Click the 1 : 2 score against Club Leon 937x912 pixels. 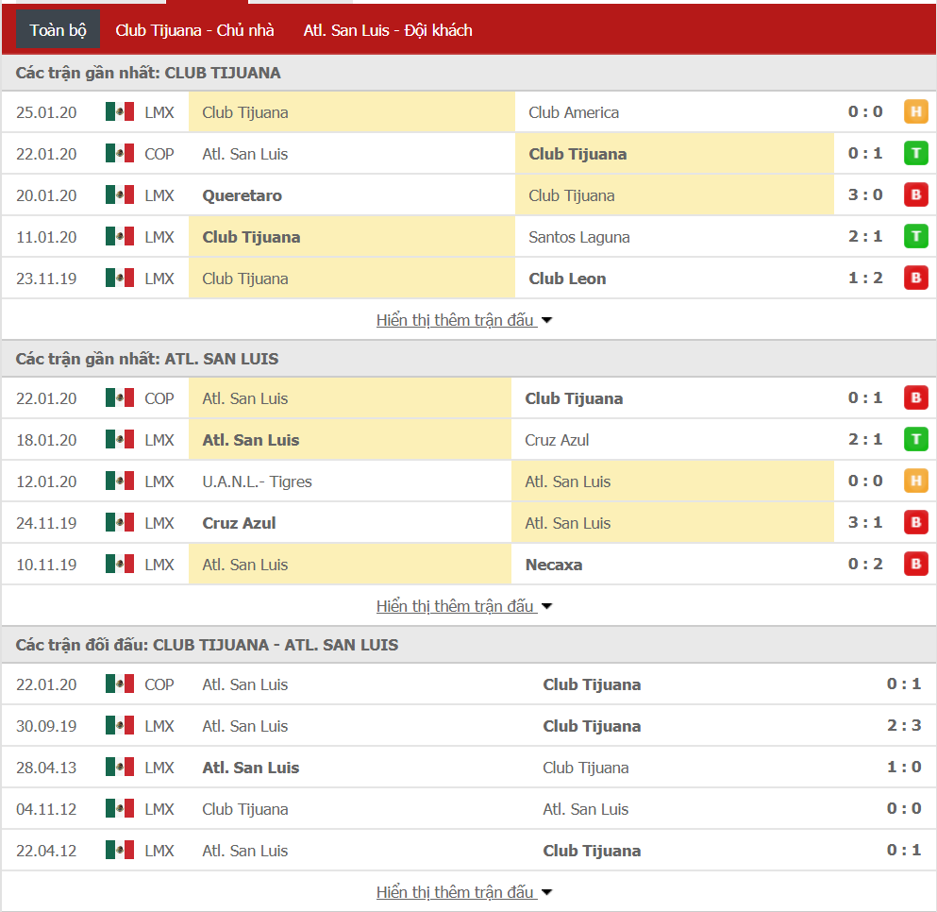865,279
